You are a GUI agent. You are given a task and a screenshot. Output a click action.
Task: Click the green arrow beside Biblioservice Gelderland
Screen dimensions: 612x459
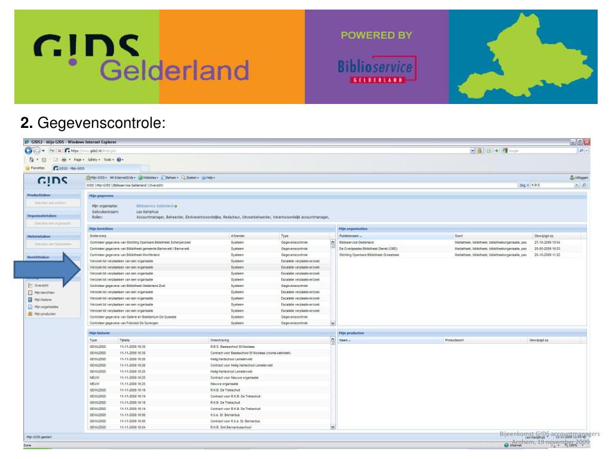pos(176,206)
